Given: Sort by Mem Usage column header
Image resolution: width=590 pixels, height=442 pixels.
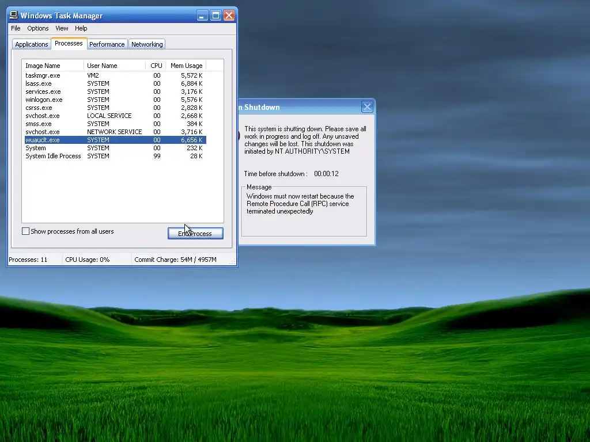Looking at the screenshot, I should click(x=186, y=66).
